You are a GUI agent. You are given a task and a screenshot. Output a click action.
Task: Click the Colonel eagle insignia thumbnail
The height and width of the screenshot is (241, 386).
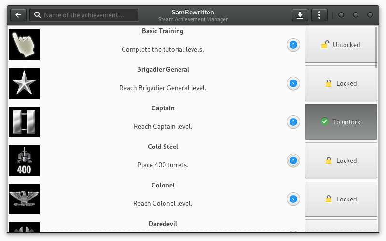click(24, 199)
